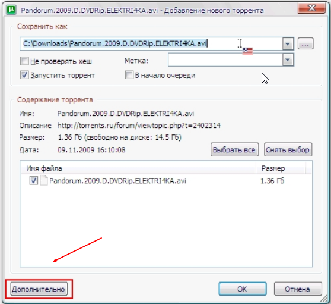The height and width of the screenshot is (304, 331).
Task: Expand the save path dropdown arrow
Action: pyautogui.click(x=288, y=44)
